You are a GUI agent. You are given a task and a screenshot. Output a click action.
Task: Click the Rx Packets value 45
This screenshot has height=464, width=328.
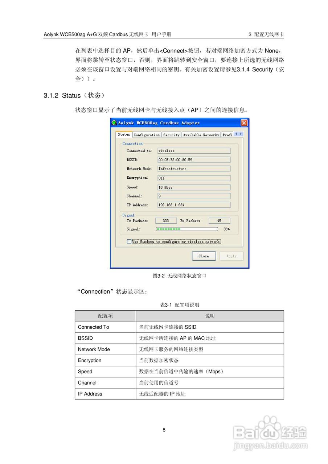pos(219,221)
